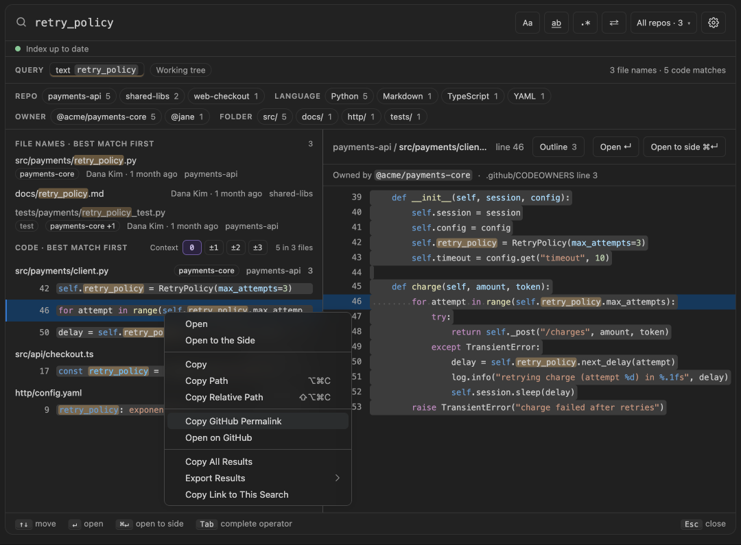
Task: Click Open to side ⌘↵ button
Action: (684, 147)
